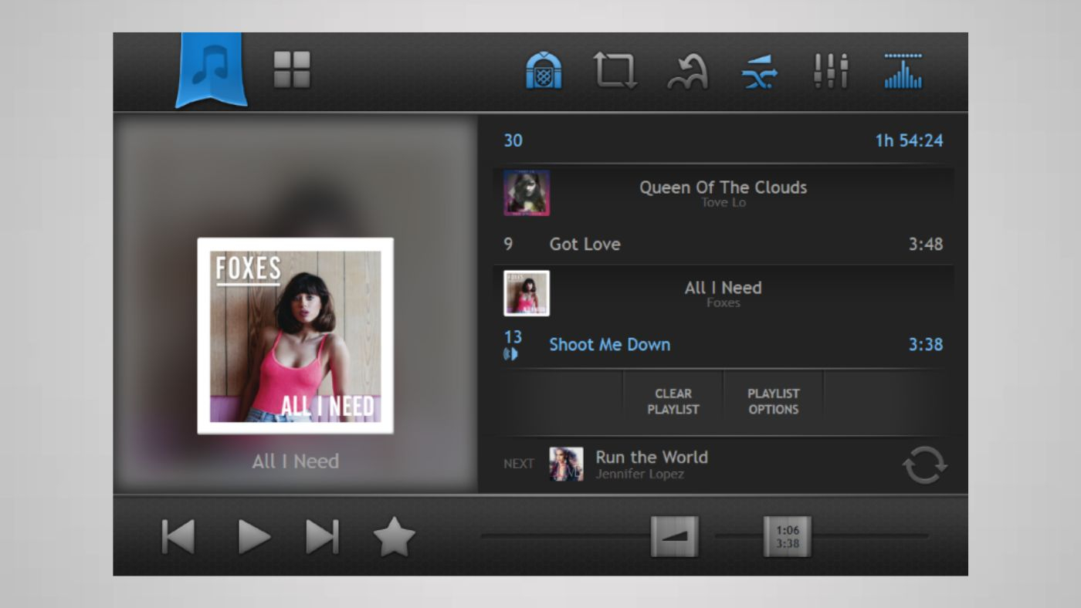
Task: Skip to the next track
Action: click(x=323, y=536)
